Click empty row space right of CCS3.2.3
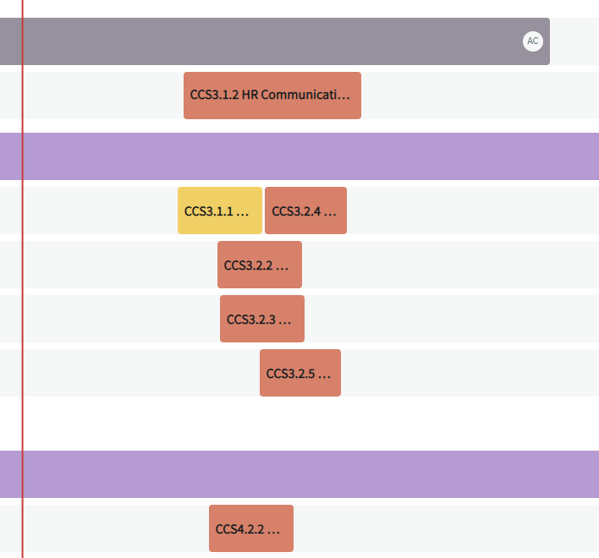Viewport: 599px width, 558px height. [452, 319]
